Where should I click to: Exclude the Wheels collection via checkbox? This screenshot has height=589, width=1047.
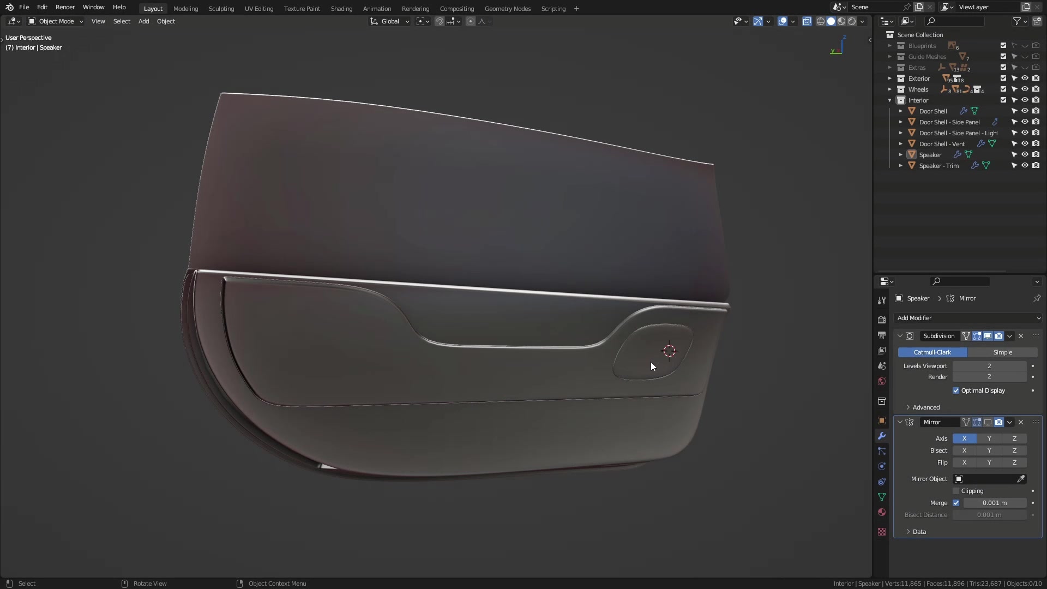tap(1003, 89)
